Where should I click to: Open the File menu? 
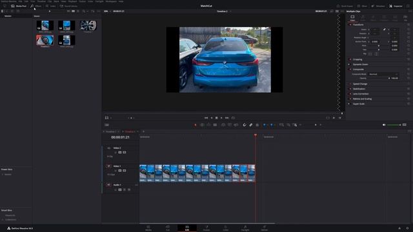tap(20, 1)
